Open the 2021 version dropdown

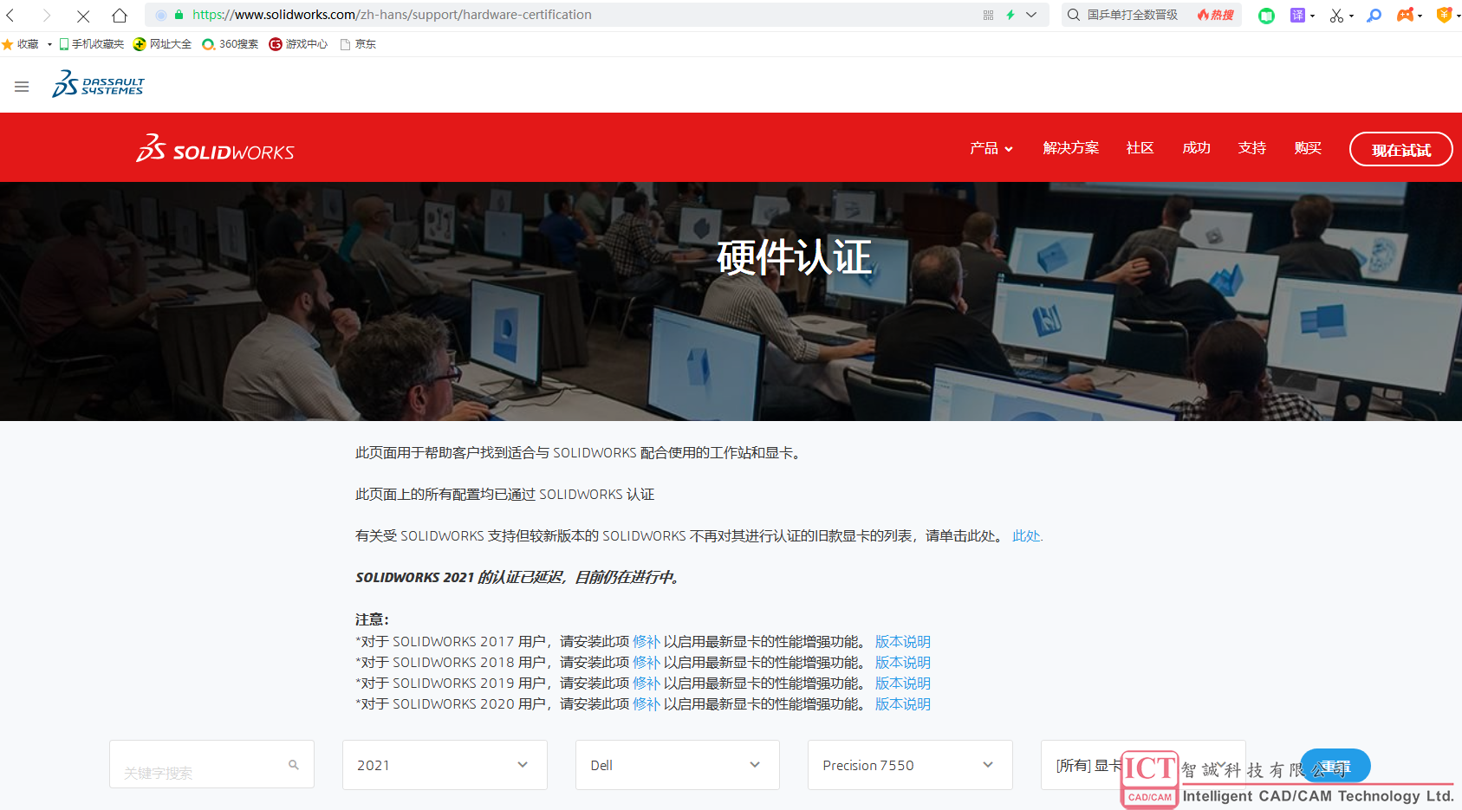[x=445, y=765]
